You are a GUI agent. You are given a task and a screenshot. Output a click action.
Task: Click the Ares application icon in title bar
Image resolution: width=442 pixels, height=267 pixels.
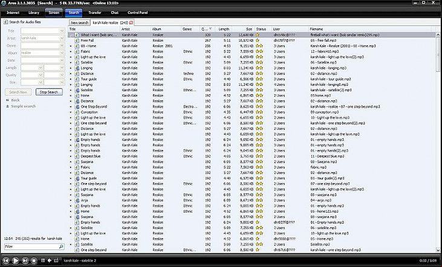click(x=4, y=3)
